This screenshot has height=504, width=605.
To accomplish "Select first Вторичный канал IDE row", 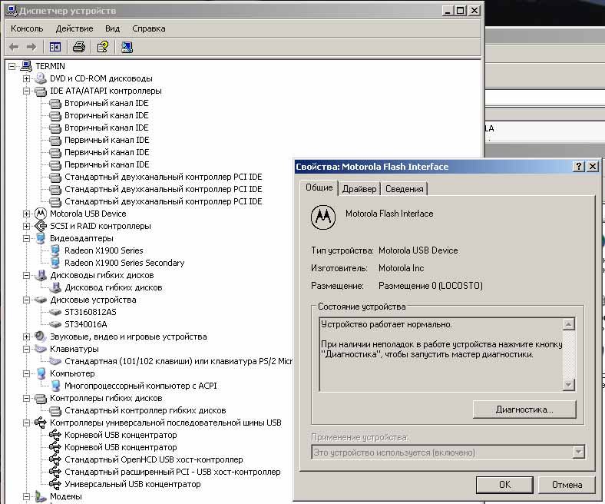I will click(x=107, y=103).
